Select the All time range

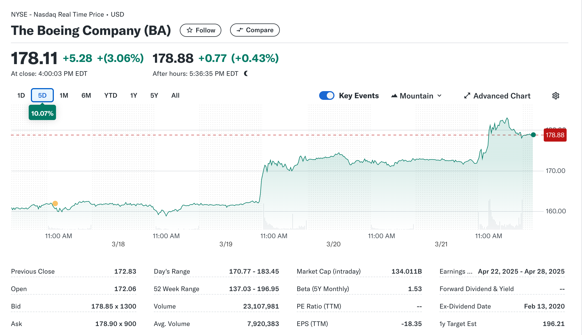pyautogui.click(x=175, y=95)
